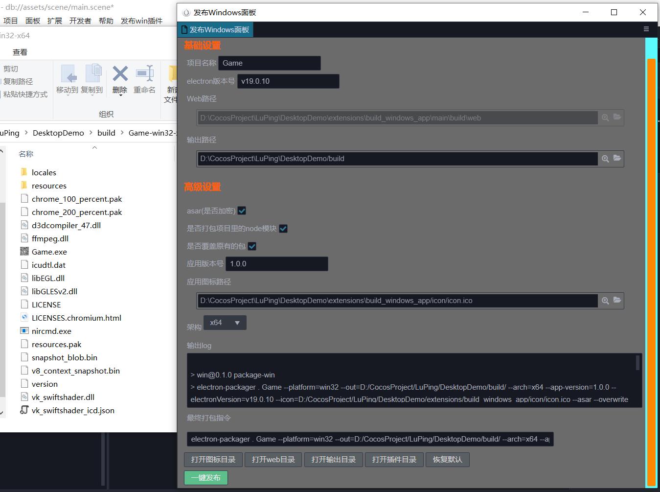Screen dimensions: 660x492
Task: Click the magnifier icon beside 输出路径 field
Action: (x=605, y=158)
